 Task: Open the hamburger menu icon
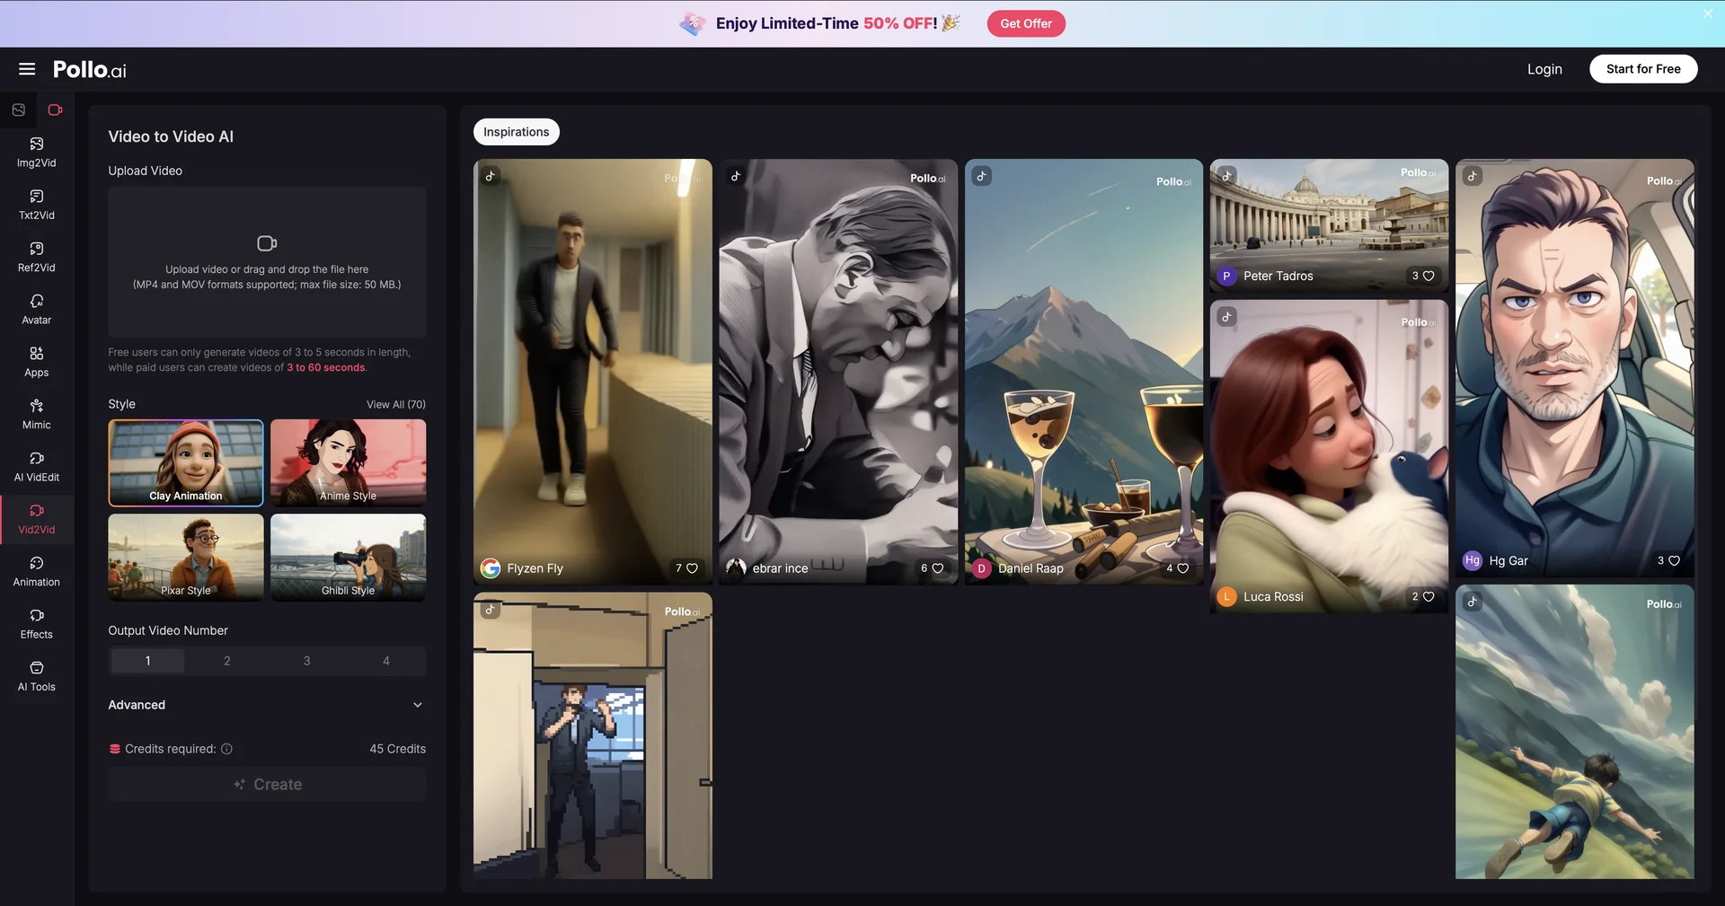27,69
